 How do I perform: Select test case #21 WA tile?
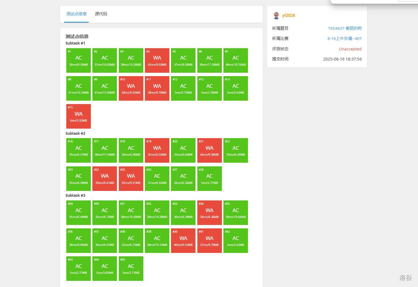tap(210, 150)
